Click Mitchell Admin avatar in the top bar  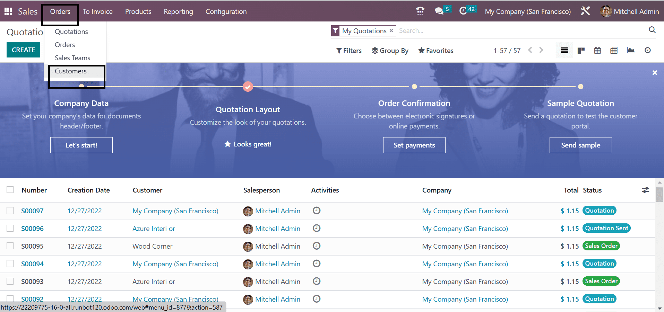click(x=606, y=11)
